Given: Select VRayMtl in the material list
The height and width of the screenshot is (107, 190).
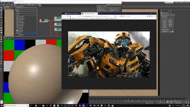Looking at the screenshot, I should [x=26, y=33].
